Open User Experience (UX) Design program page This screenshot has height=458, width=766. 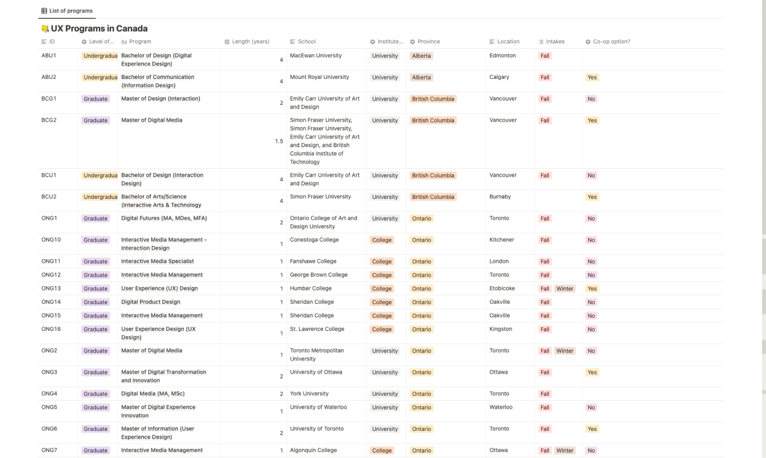click(159, 289)
